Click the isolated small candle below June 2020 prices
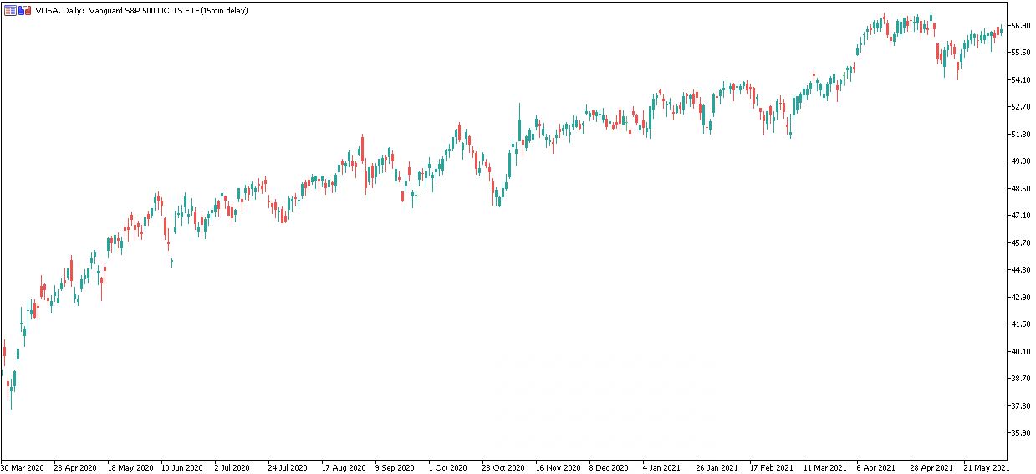This screenshot has height=474, width=1036. point(171,262)
